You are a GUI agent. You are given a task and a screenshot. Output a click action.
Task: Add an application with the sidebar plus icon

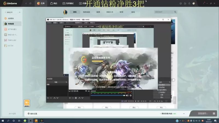[20, 12]
